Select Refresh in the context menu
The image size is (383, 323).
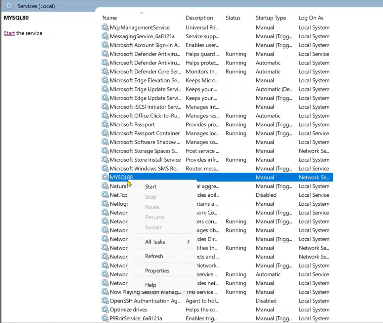(154, 256)
